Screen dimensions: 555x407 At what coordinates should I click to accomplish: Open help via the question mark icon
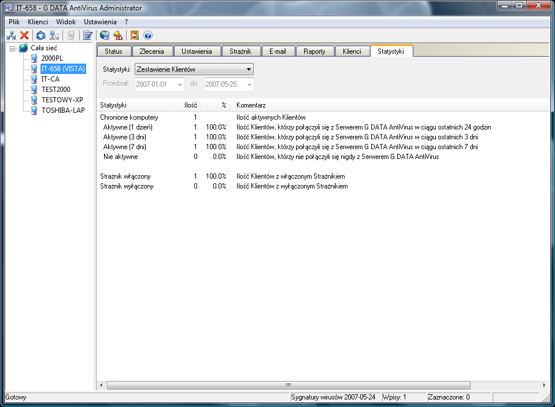tap(148, 35)
